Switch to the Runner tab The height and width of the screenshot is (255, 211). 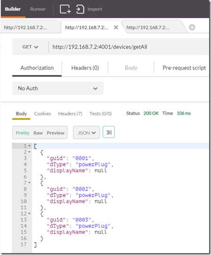[38, 9]
